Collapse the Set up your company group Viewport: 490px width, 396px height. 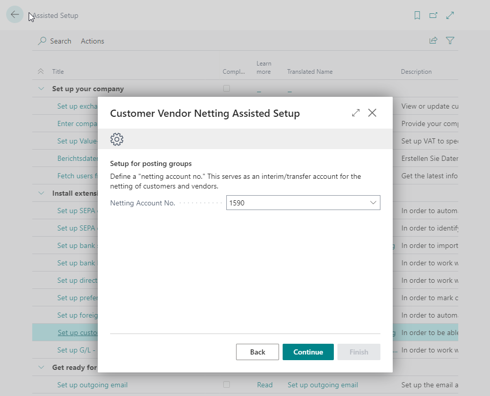coord(40,88)
